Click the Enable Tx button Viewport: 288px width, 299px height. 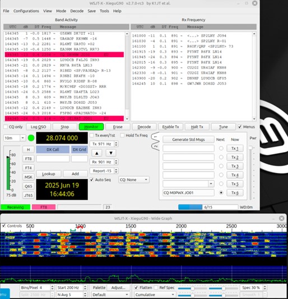pos(171,127)
